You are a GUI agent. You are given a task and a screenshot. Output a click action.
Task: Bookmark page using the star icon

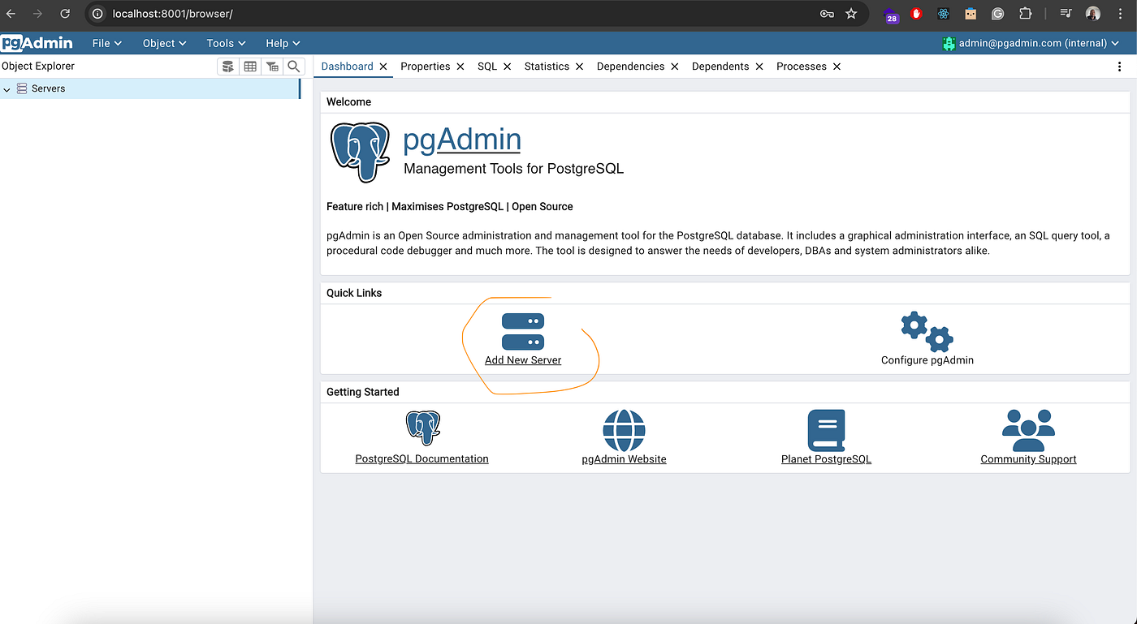click(851, 14)
